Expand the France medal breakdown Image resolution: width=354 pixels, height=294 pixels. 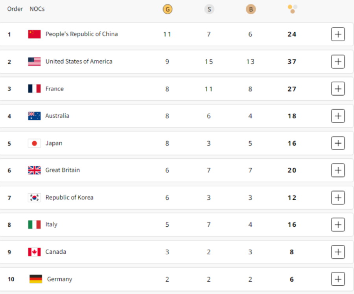(338, 89)
